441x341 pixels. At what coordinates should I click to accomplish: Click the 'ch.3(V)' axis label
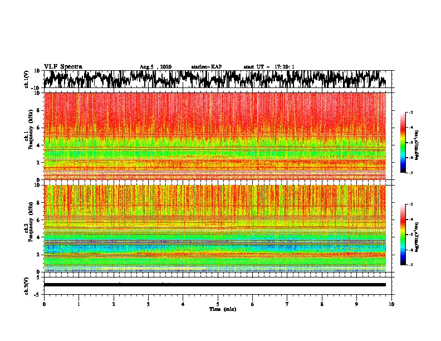(x=27, y=286)
